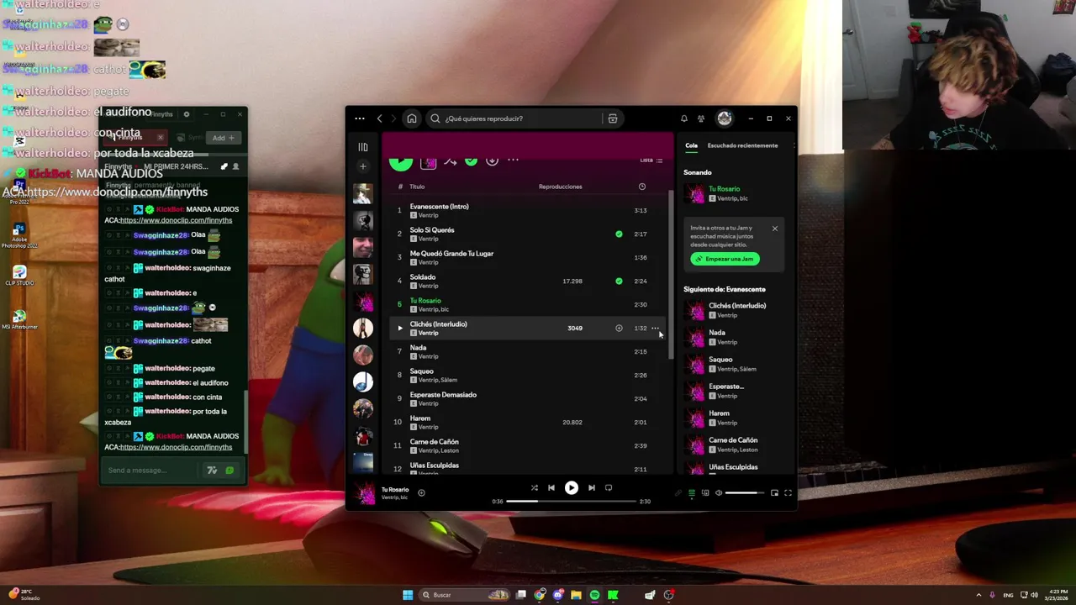The image size is (1076, 605).
Task: Collapse Your Library sidebar
Action: (x=363, y=147)
